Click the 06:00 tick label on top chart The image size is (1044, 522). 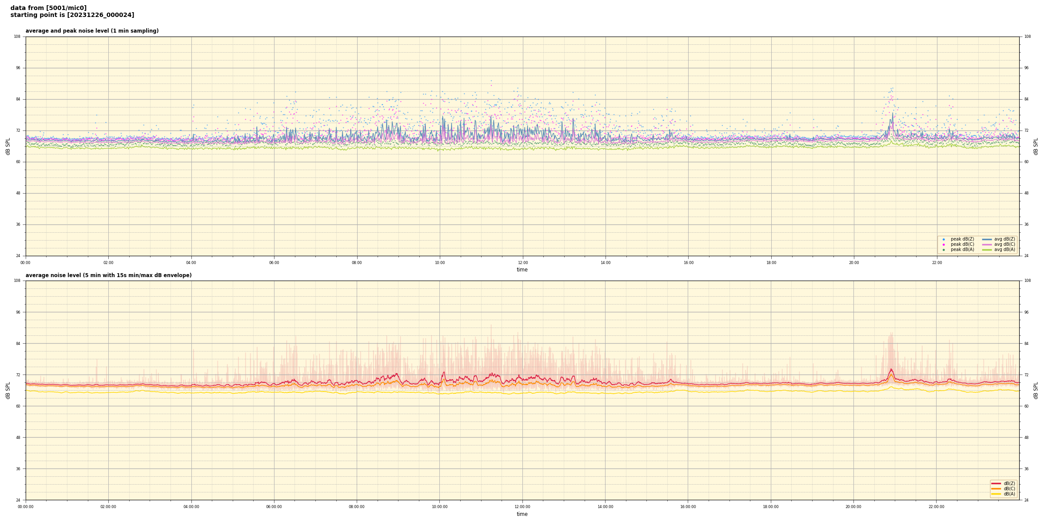coord(274,263)
